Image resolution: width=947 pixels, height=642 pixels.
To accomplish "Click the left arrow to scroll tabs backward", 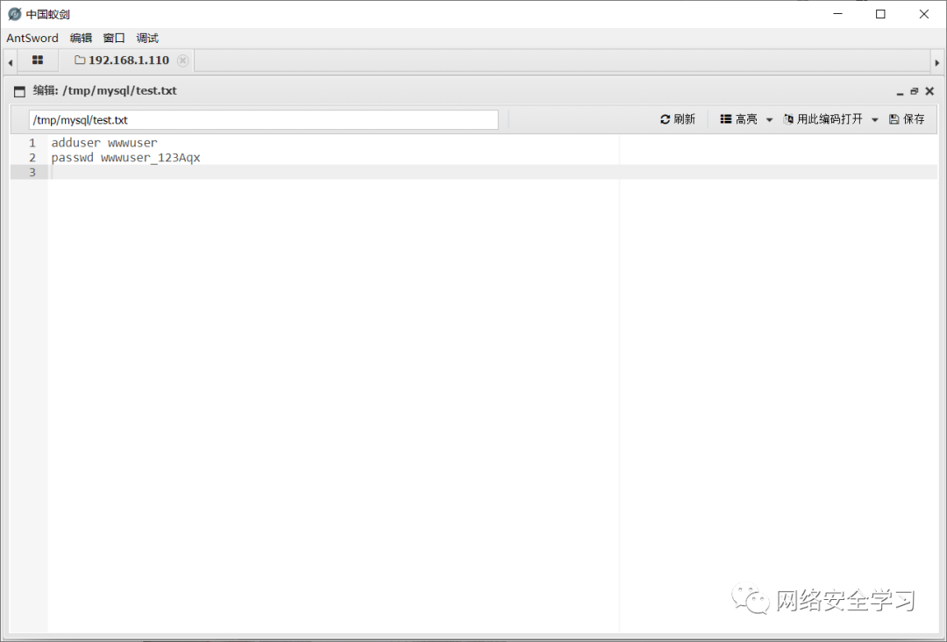I will click(x=9, y=61).
